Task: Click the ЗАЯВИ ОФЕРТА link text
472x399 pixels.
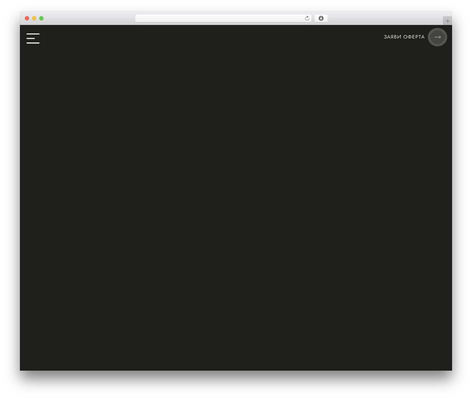Action: pyautogui.click(x=404, y=37)
